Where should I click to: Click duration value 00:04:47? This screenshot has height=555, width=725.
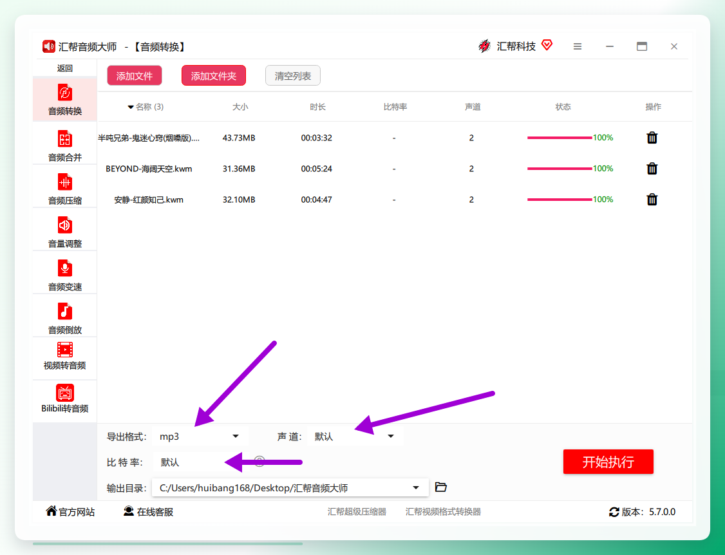tap(317, 200)
